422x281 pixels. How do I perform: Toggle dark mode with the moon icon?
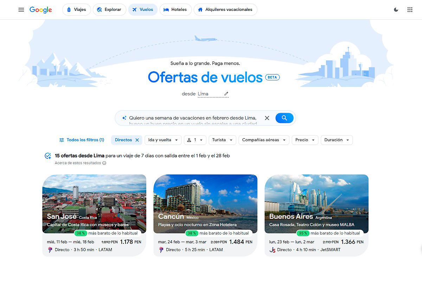[x=396, y=10]
